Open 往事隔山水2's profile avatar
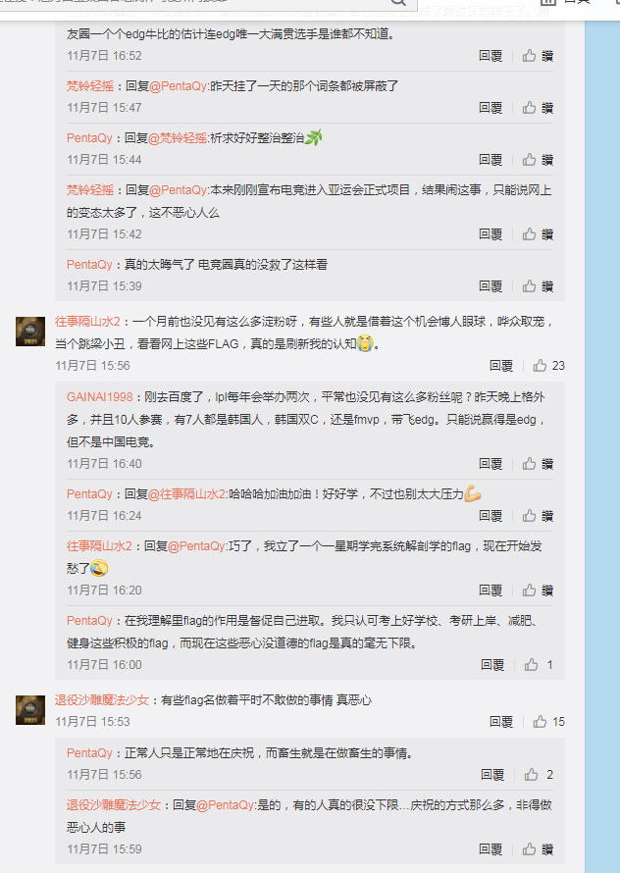Viewport: 620px width, 873px height. (30, 332)
